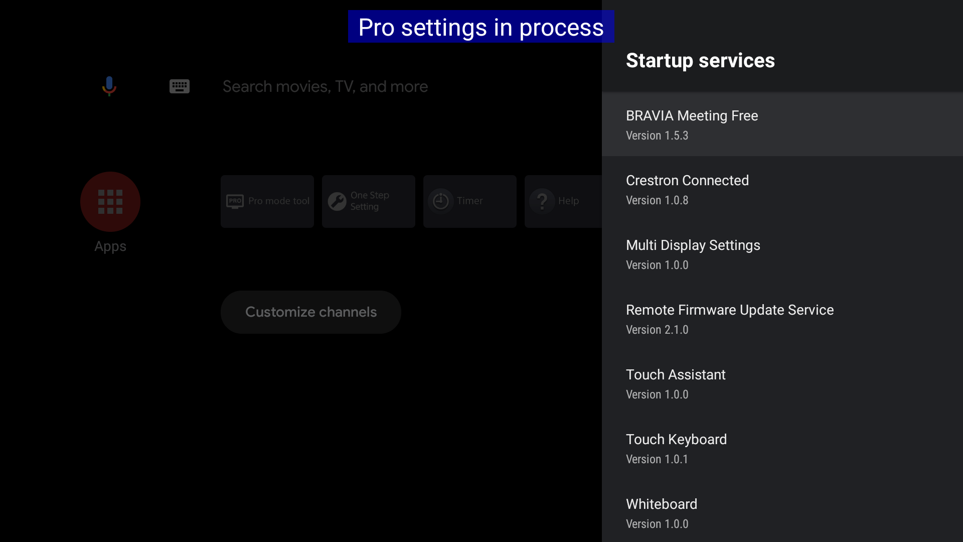Screen dimensions: 963x542
Task: Click the Help question mark icon
Action: pos(542,201)
